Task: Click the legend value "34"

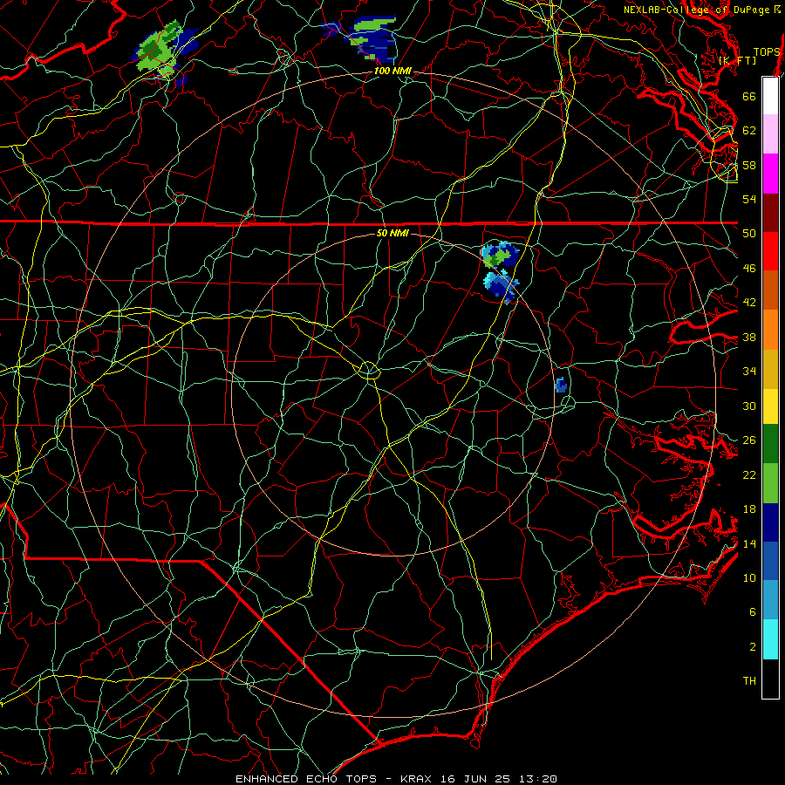Action: [749, 372]
